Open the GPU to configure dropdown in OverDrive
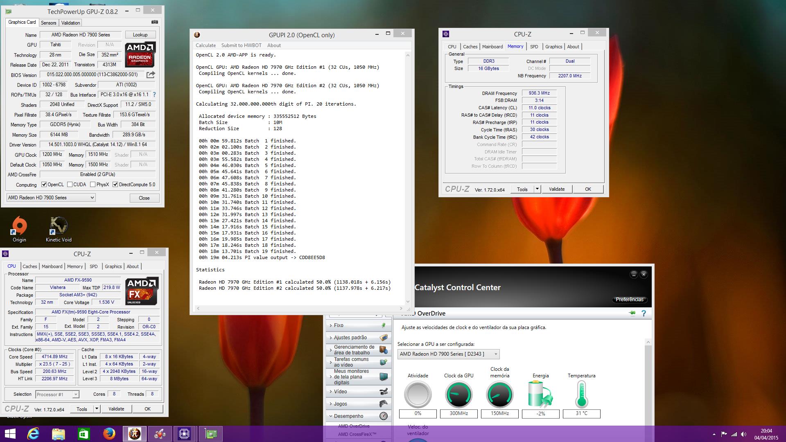 tap(448, 354)
